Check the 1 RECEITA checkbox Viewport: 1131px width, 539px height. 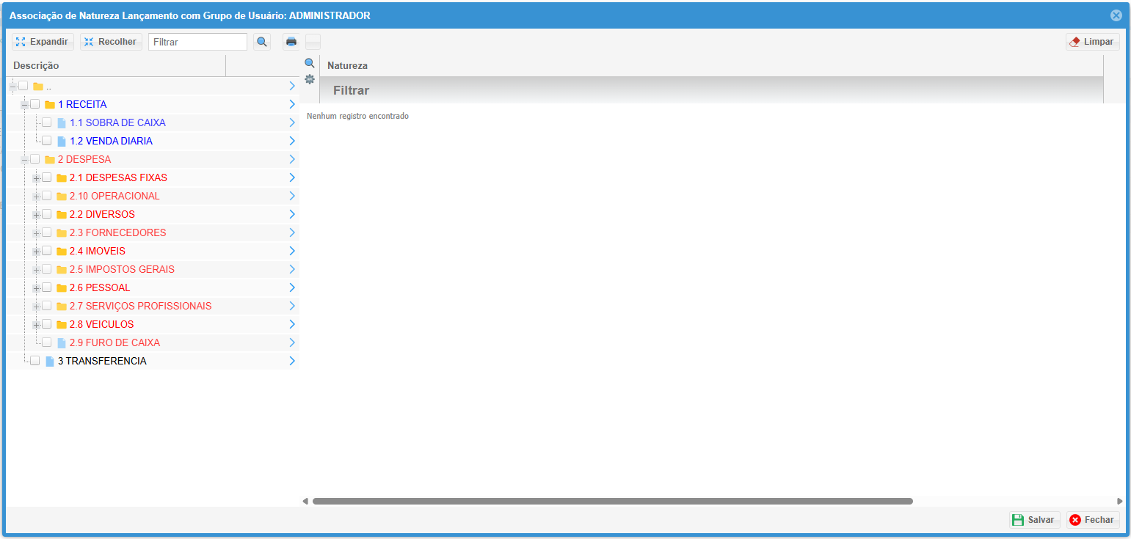point(35,104)
